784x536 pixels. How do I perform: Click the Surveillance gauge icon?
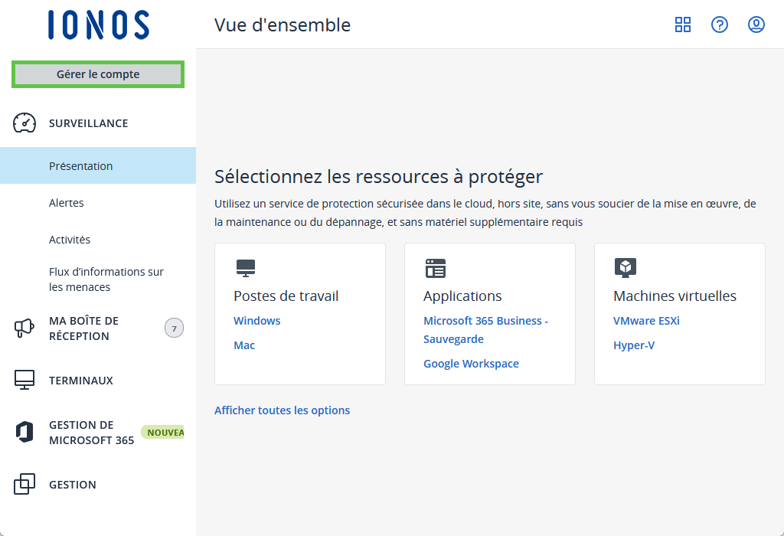coord(24,123)
